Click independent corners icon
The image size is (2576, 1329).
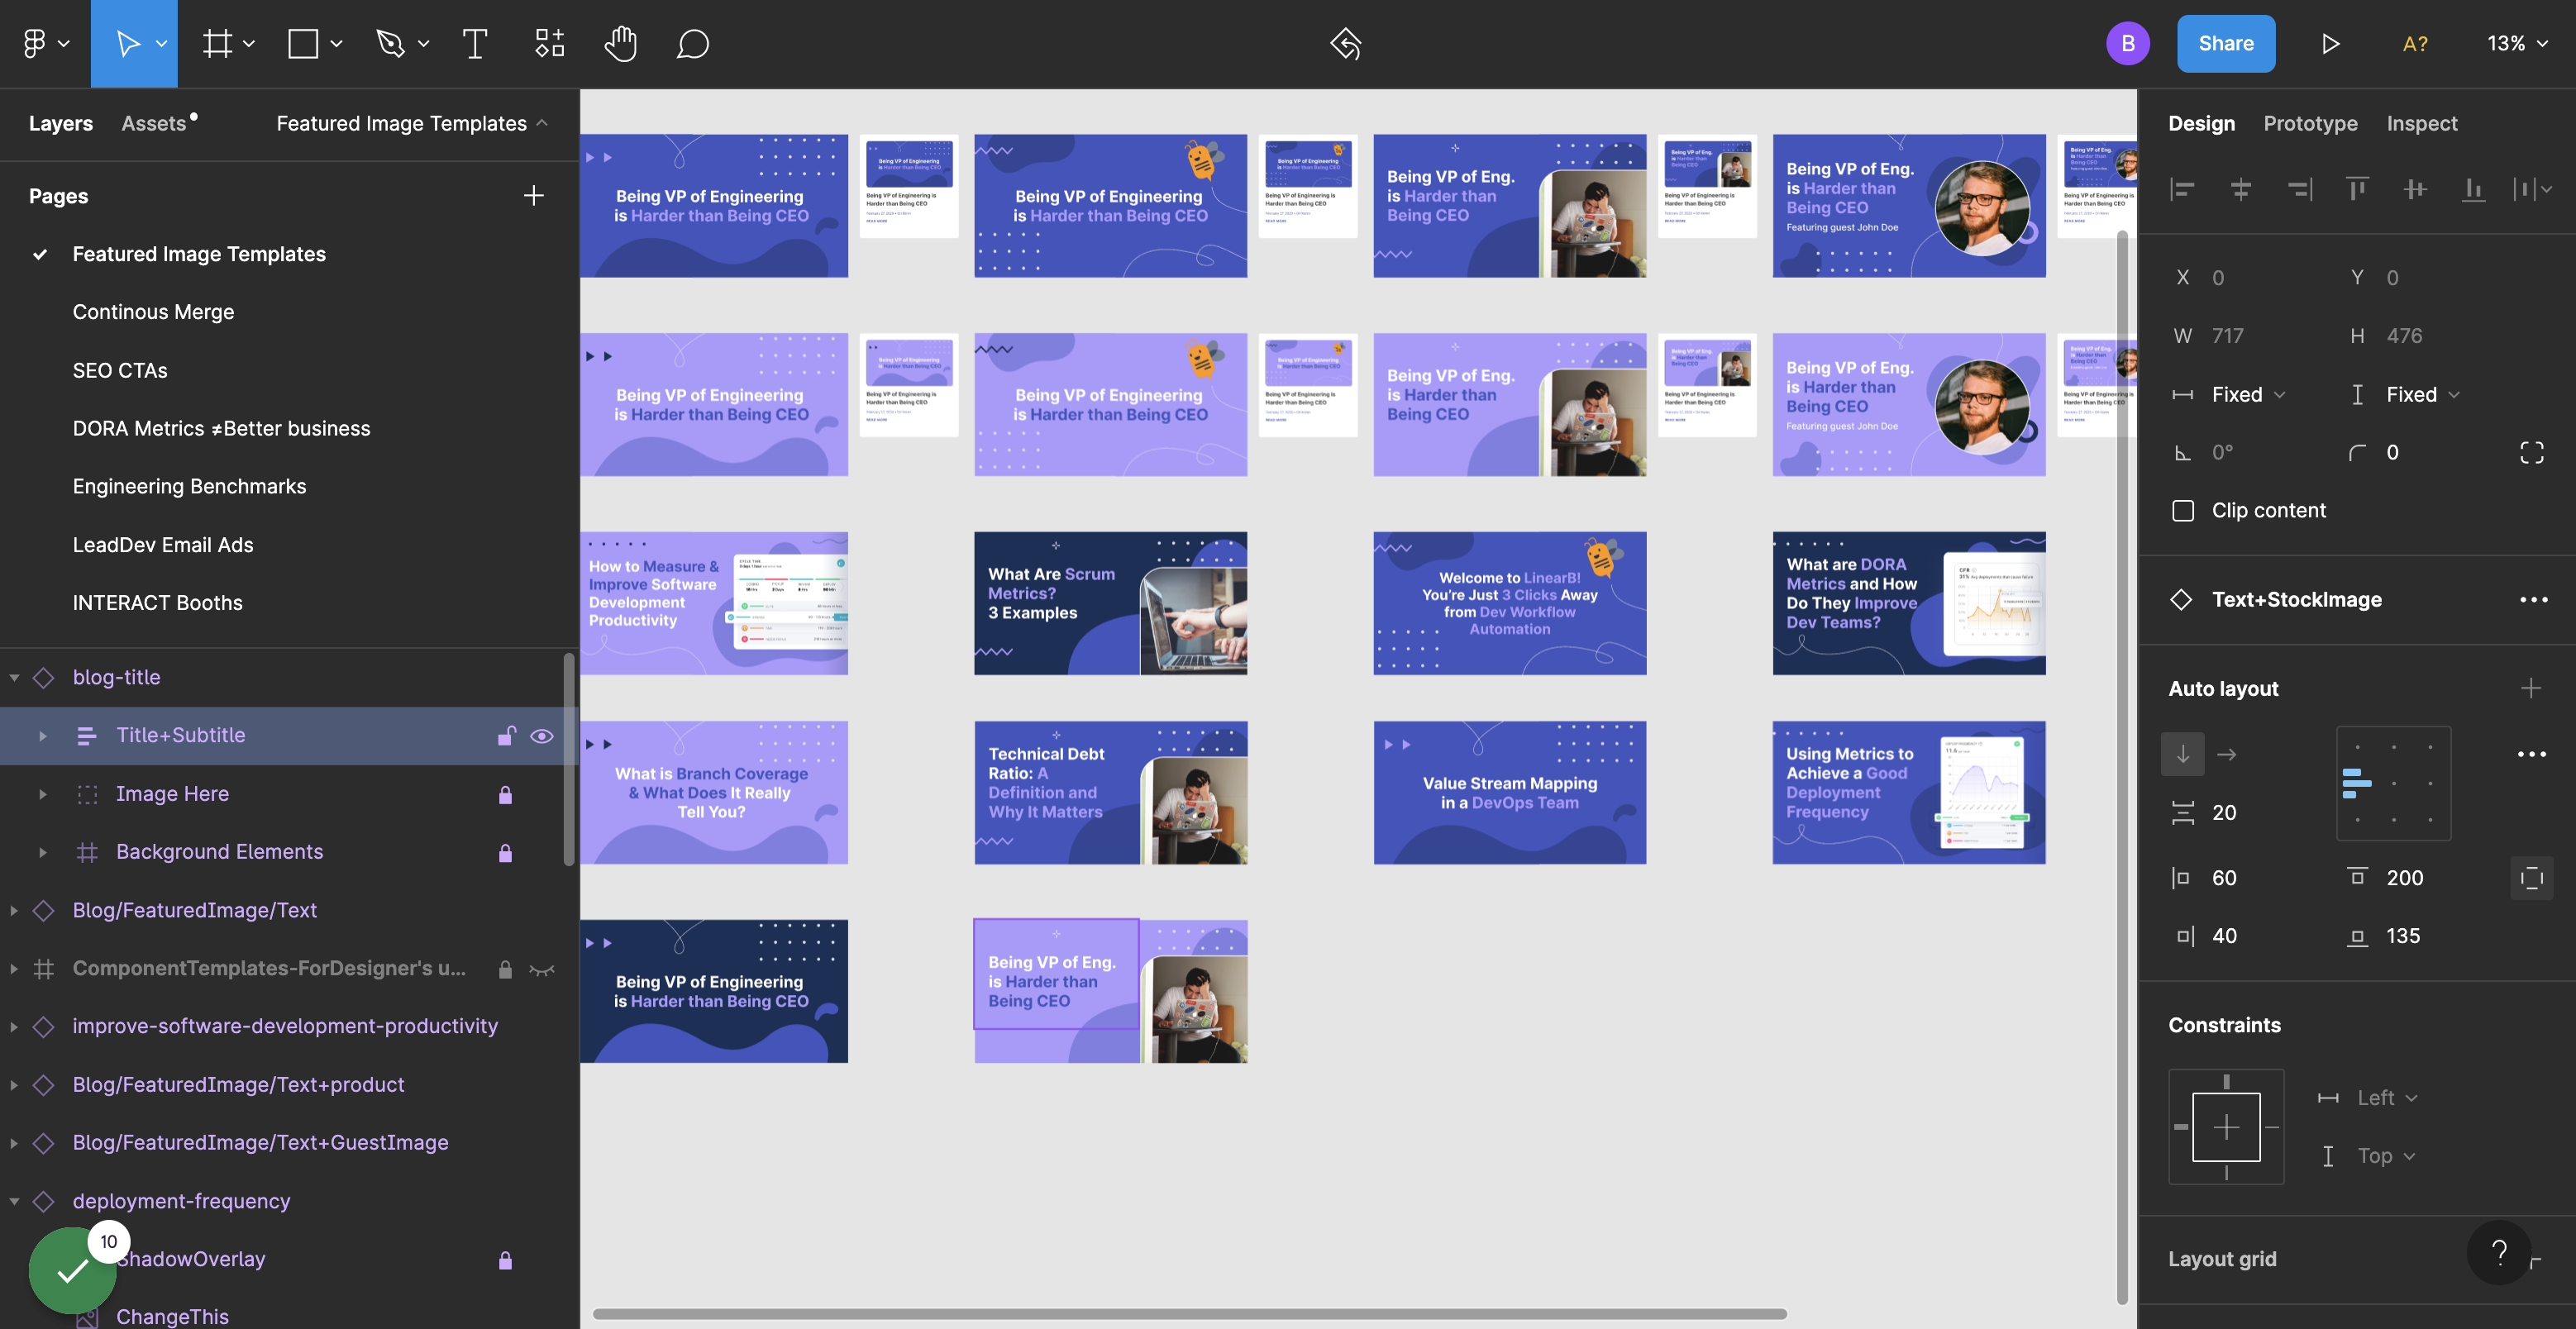[x=2532, y=452]
